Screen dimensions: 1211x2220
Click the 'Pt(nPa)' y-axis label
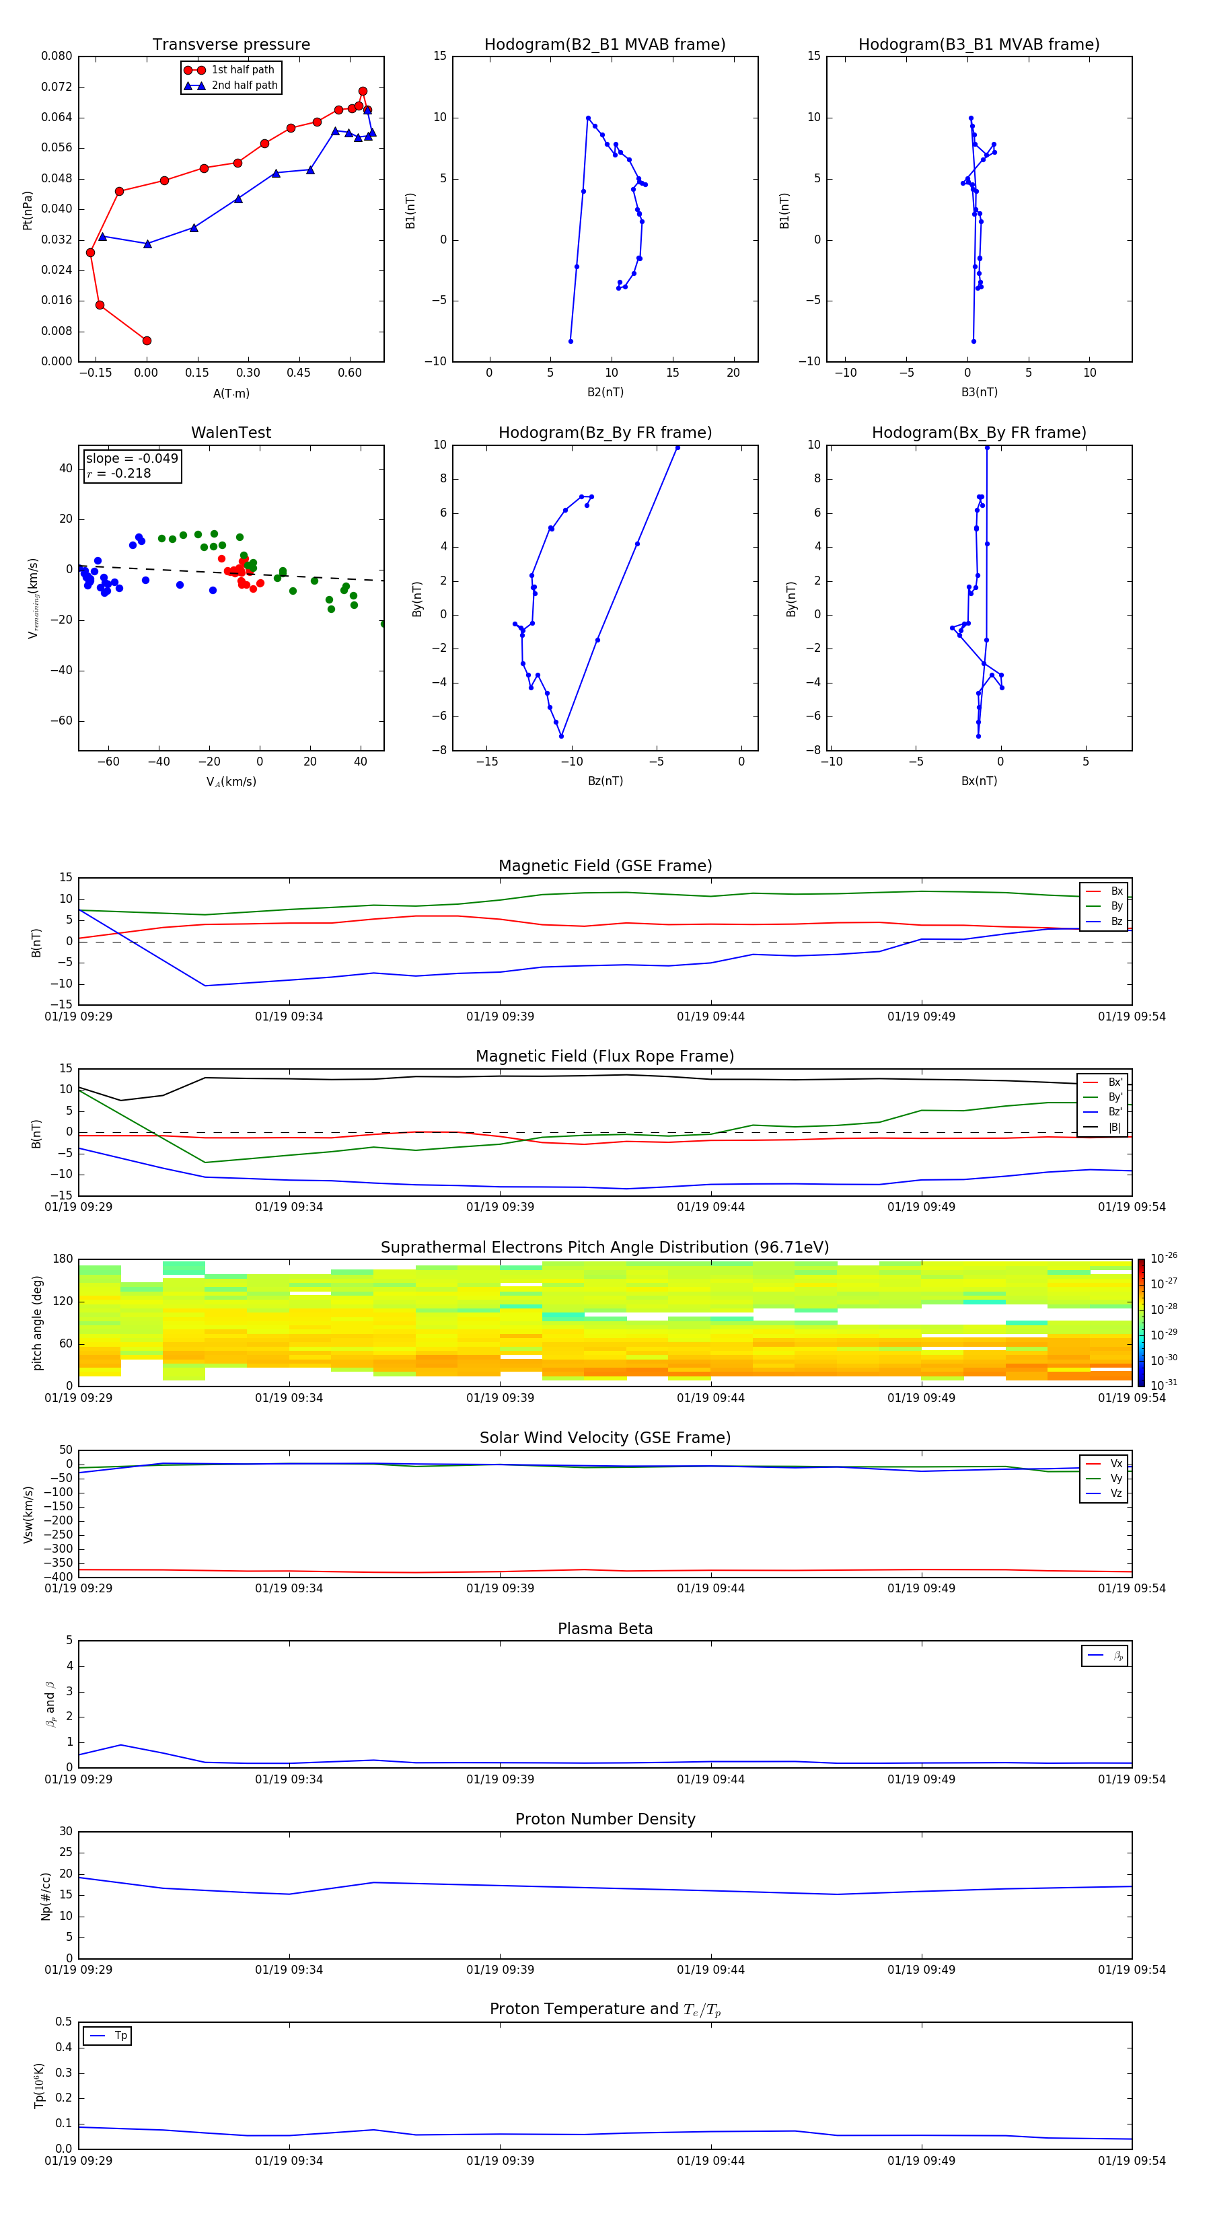pos(28,209)
